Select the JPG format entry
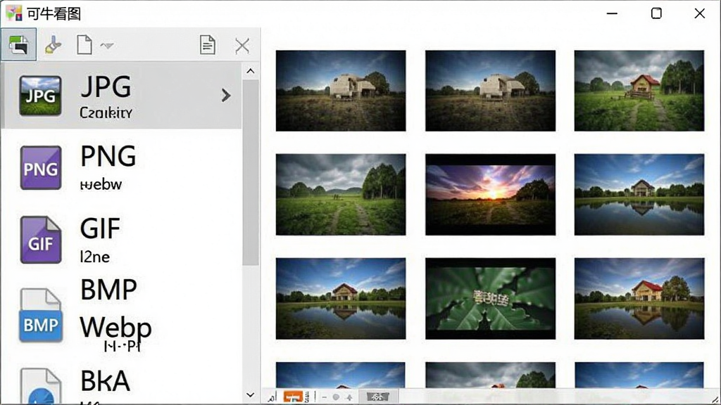 point(121,96)
